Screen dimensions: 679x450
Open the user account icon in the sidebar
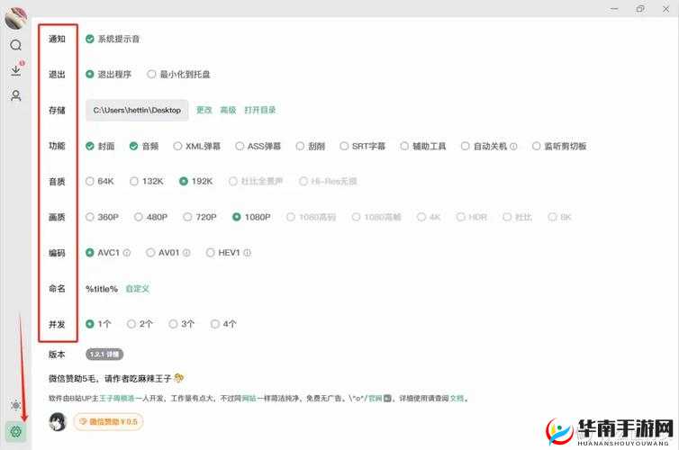pyautogui.click(x=15, y=95)
